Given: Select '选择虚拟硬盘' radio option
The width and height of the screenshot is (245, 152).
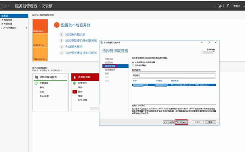Looking at the screenshot, I should pos(133,66).
